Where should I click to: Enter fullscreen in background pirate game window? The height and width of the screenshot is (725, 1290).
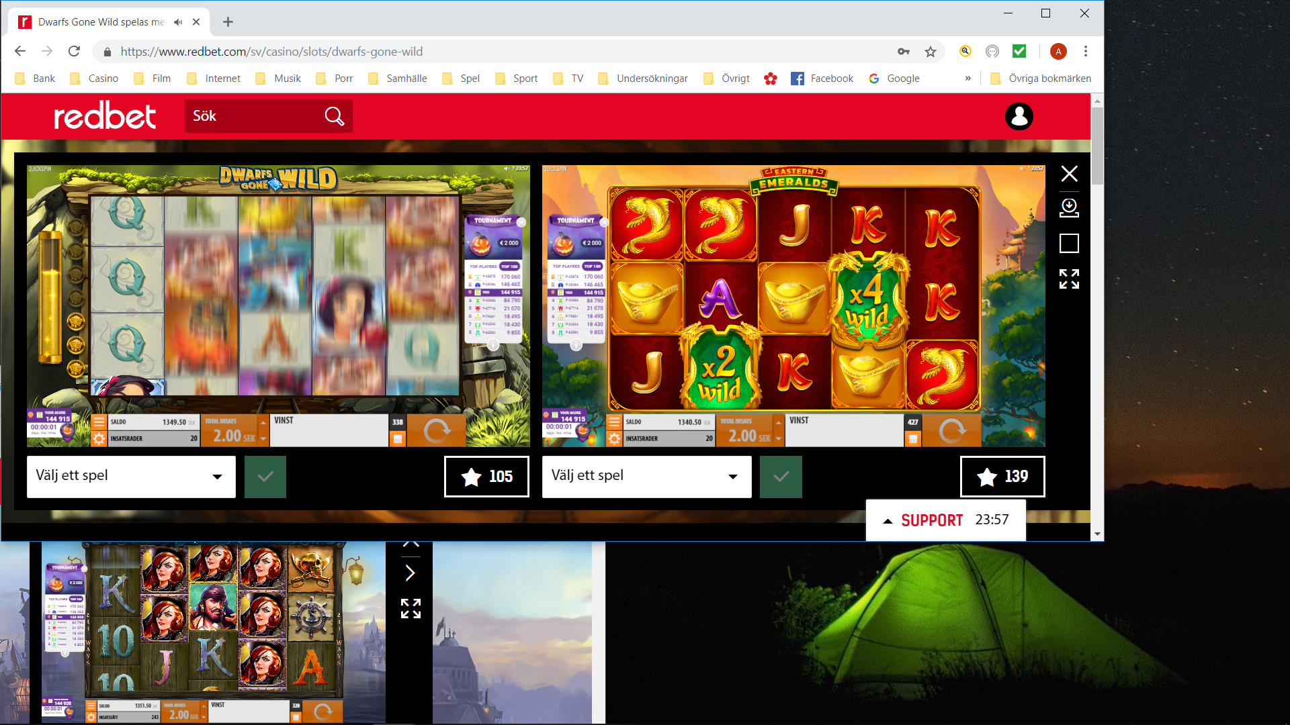tap(411, 608)
